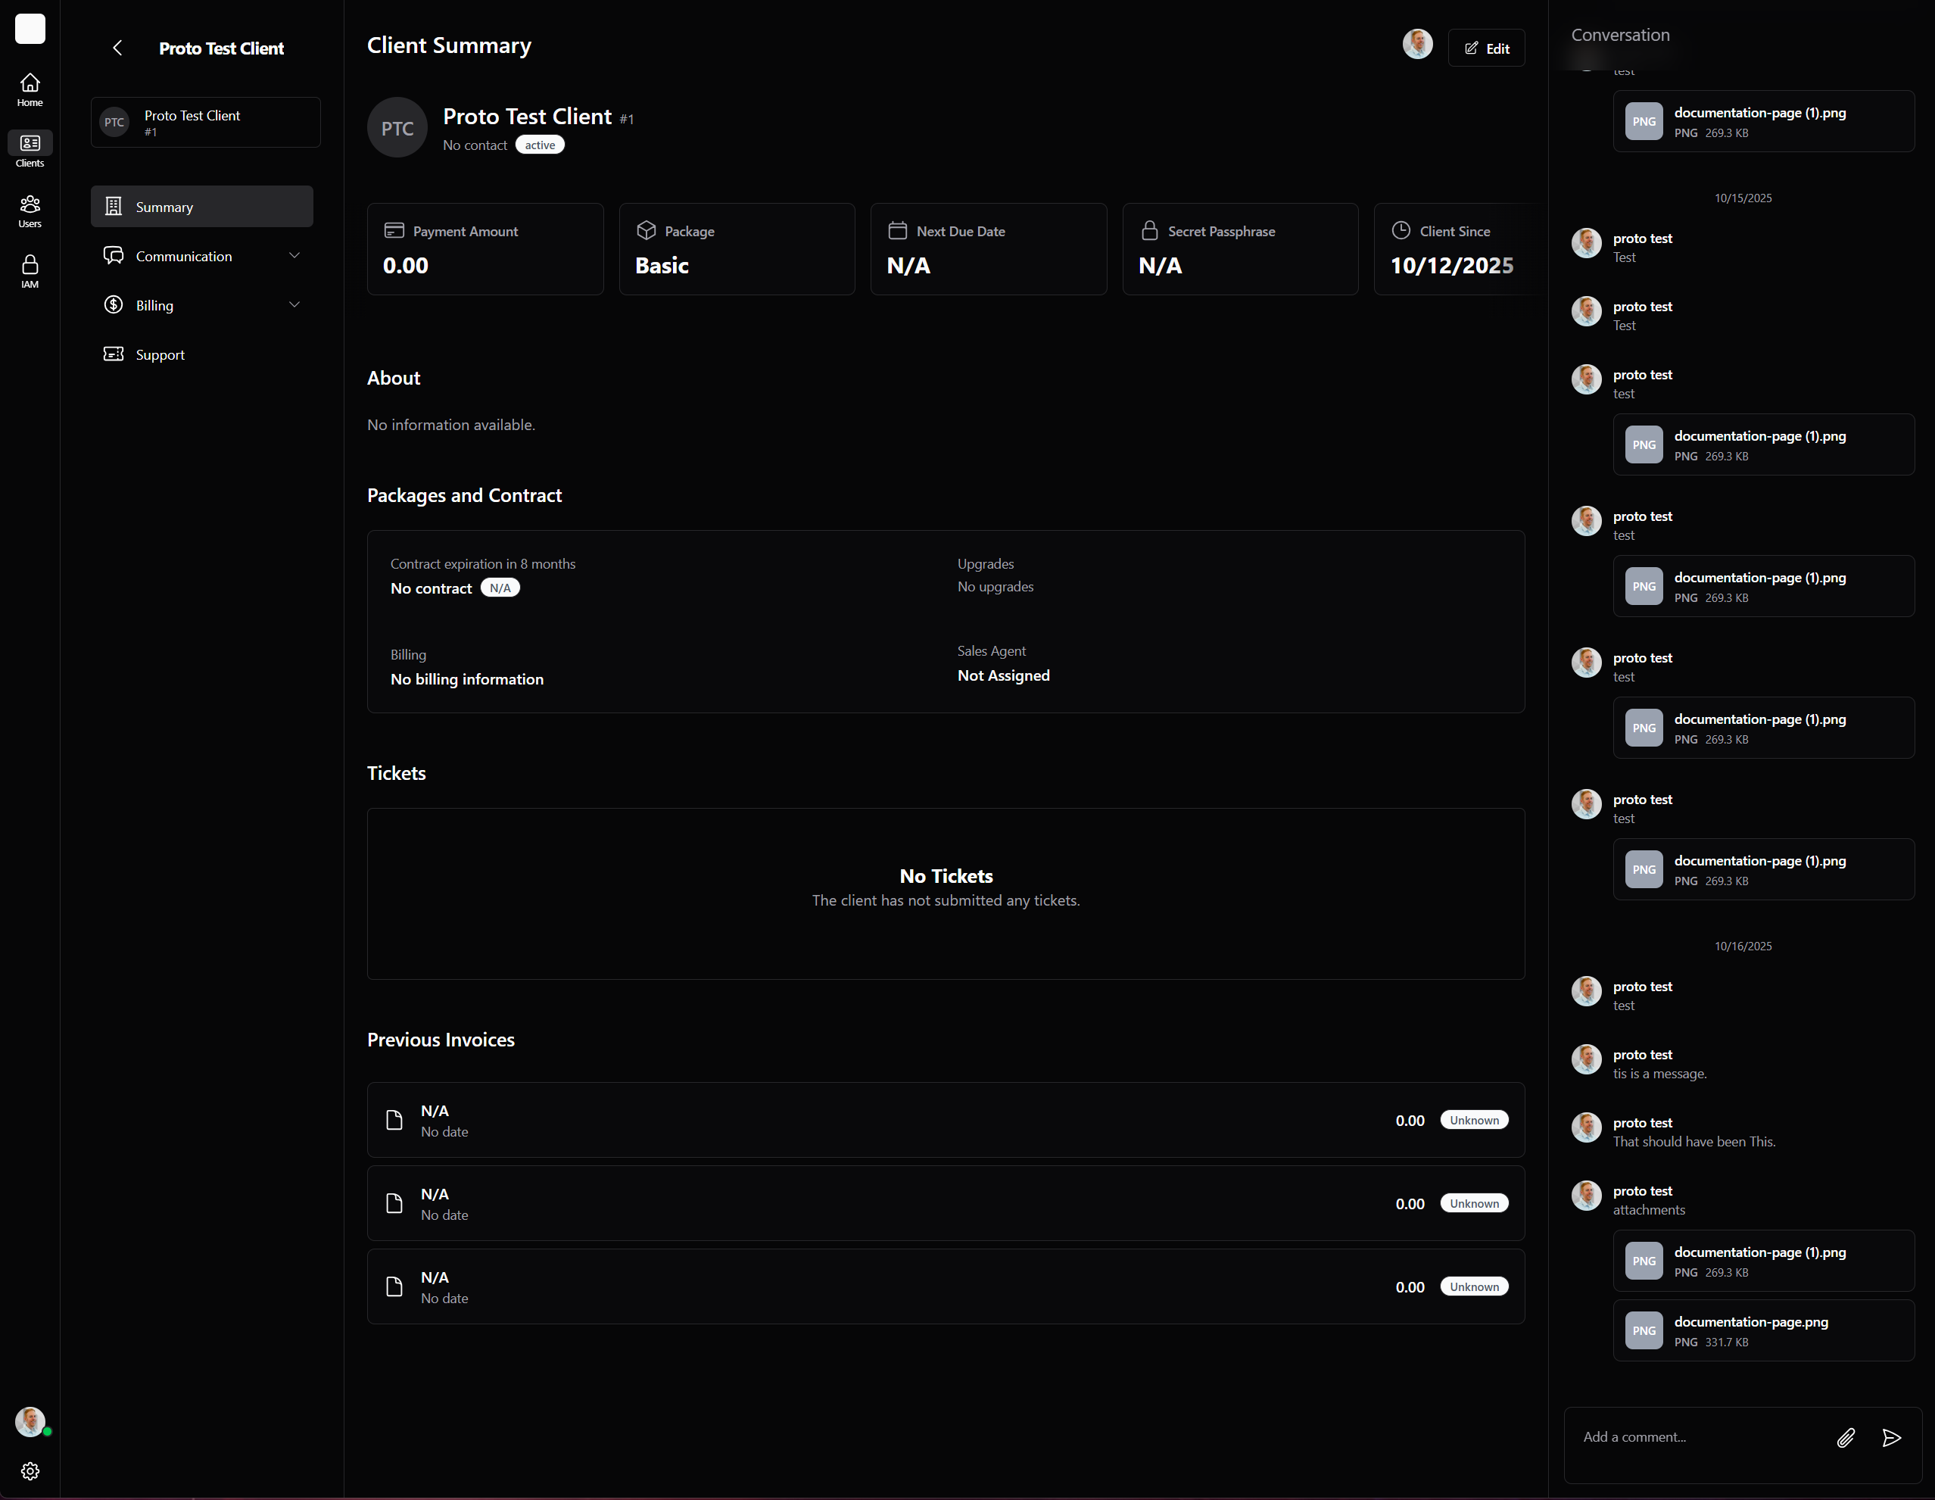
Task: Select the Proto Test Client #1 card
Action: pyautogui.click(x=206, y=122)
